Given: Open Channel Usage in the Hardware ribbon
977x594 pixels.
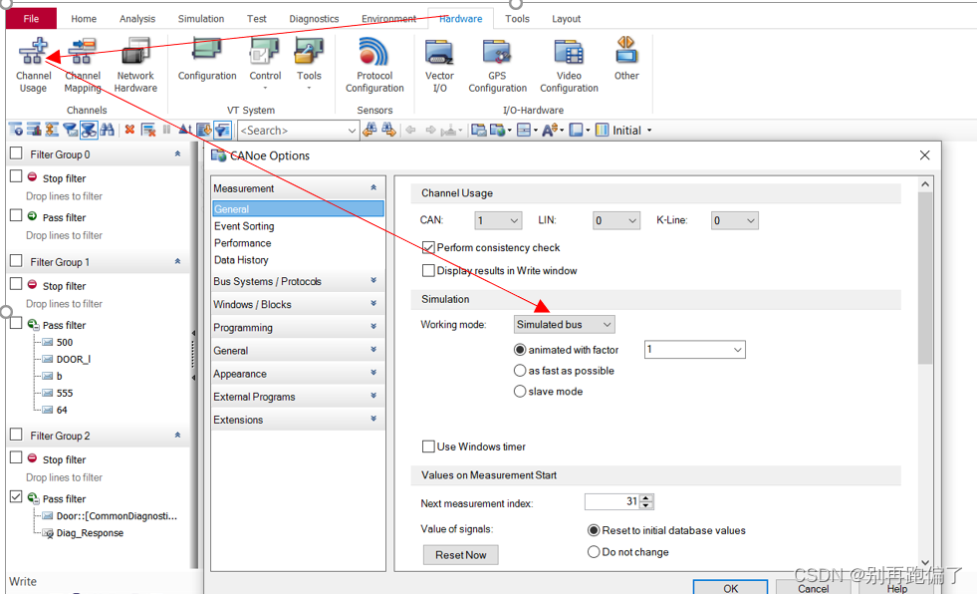Looking at the screenshot, I should [33, 66].
